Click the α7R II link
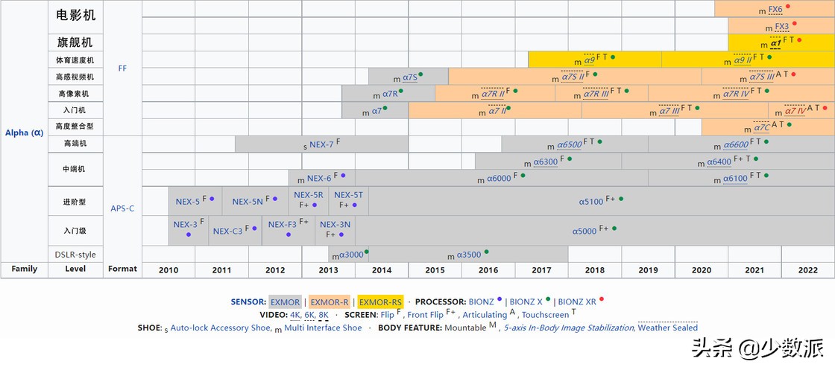Screen dimensions: 835x370 click(493, 94)
